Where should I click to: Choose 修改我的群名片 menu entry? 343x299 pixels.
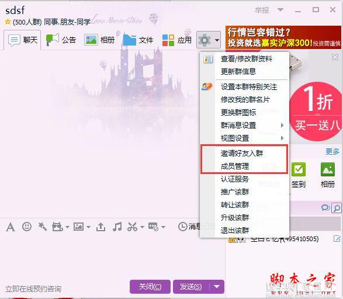245,100
